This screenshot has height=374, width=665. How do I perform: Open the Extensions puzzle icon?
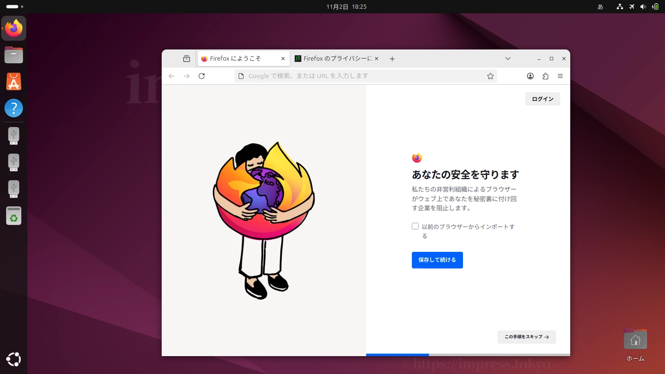[x=545, y=76]
